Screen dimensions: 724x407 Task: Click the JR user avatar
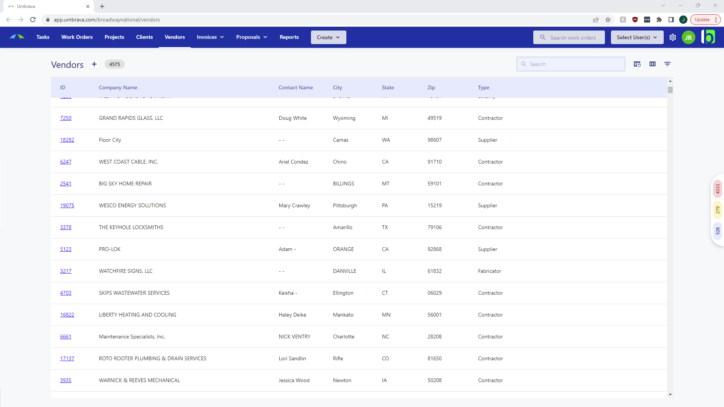[689, 37]
